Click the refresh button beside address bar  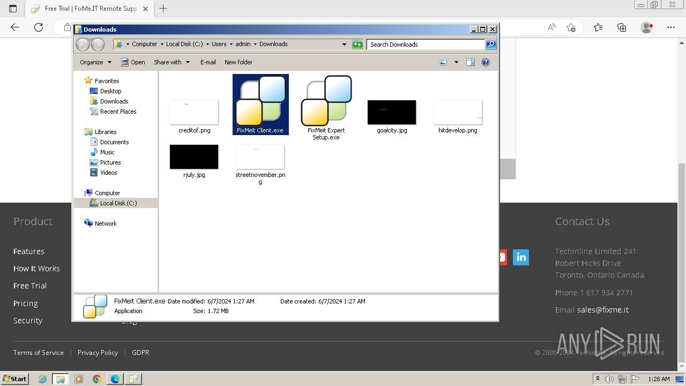(357, 44)
